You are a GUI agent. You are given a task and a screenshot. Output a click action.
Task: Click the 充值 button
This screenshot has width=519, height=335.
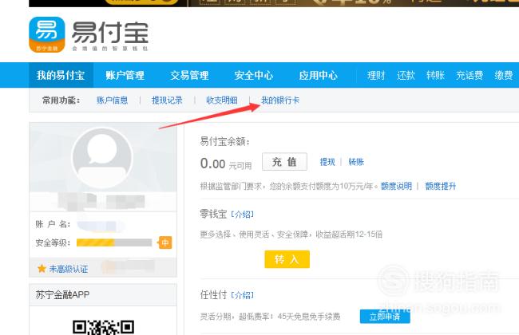(x=285, y=162)
